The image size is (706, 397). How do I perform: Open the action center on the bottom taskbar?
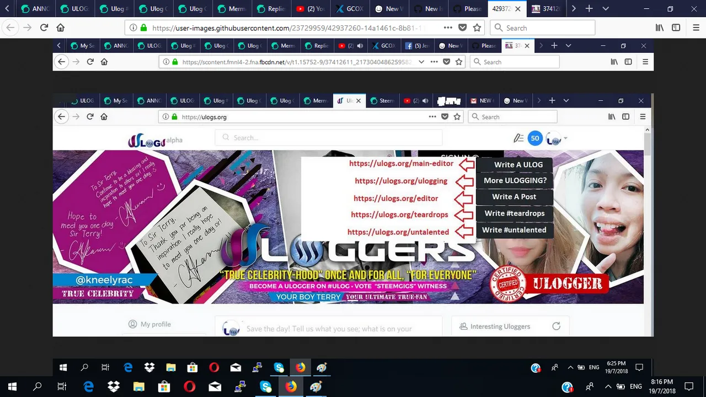[x=689, y=387]
